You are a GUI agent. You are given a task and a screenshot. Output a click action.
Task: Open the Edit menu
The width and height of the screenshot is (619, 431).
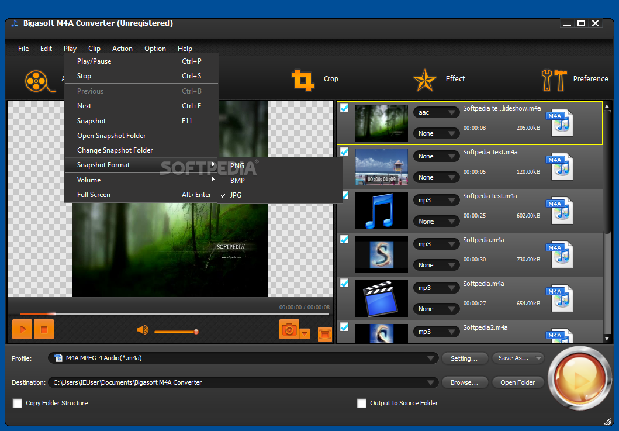click(x=46, y=49)
